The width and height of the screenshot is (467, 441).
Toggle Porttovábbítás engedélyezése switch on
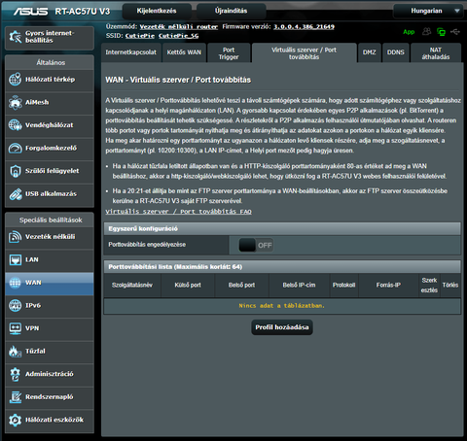pos(256,245)
